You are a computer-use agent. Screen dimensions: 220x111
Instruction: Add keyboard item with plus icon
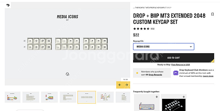(156, 97)
